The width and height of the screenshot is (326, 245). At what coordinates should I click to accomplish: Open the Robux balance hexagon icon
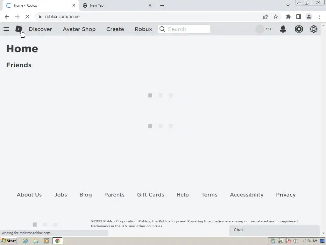(x=299, y=29)
